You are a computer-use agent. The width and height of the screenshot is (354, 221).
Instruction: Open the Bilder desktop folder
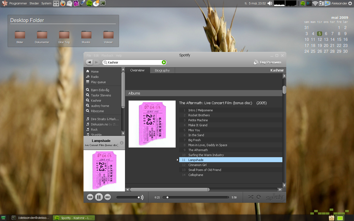click(20, 37)
